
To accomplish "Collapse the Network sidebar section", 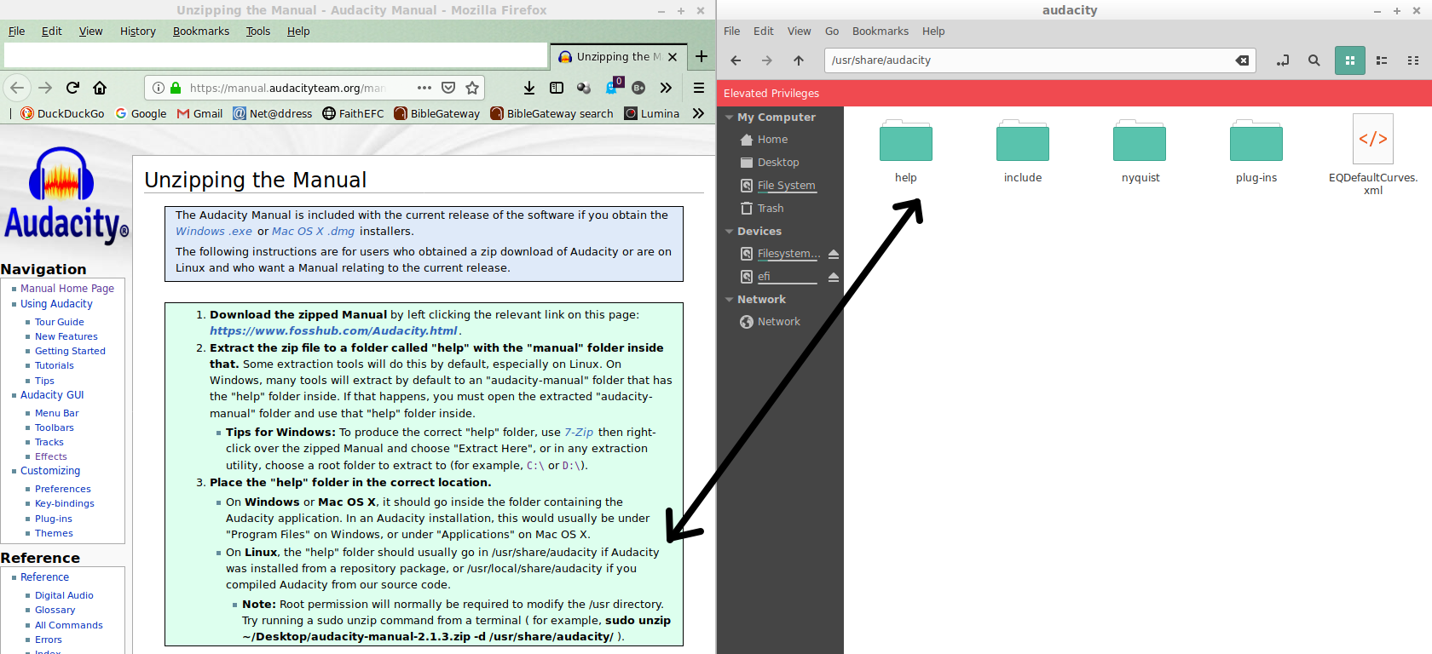I will [730, 300].
